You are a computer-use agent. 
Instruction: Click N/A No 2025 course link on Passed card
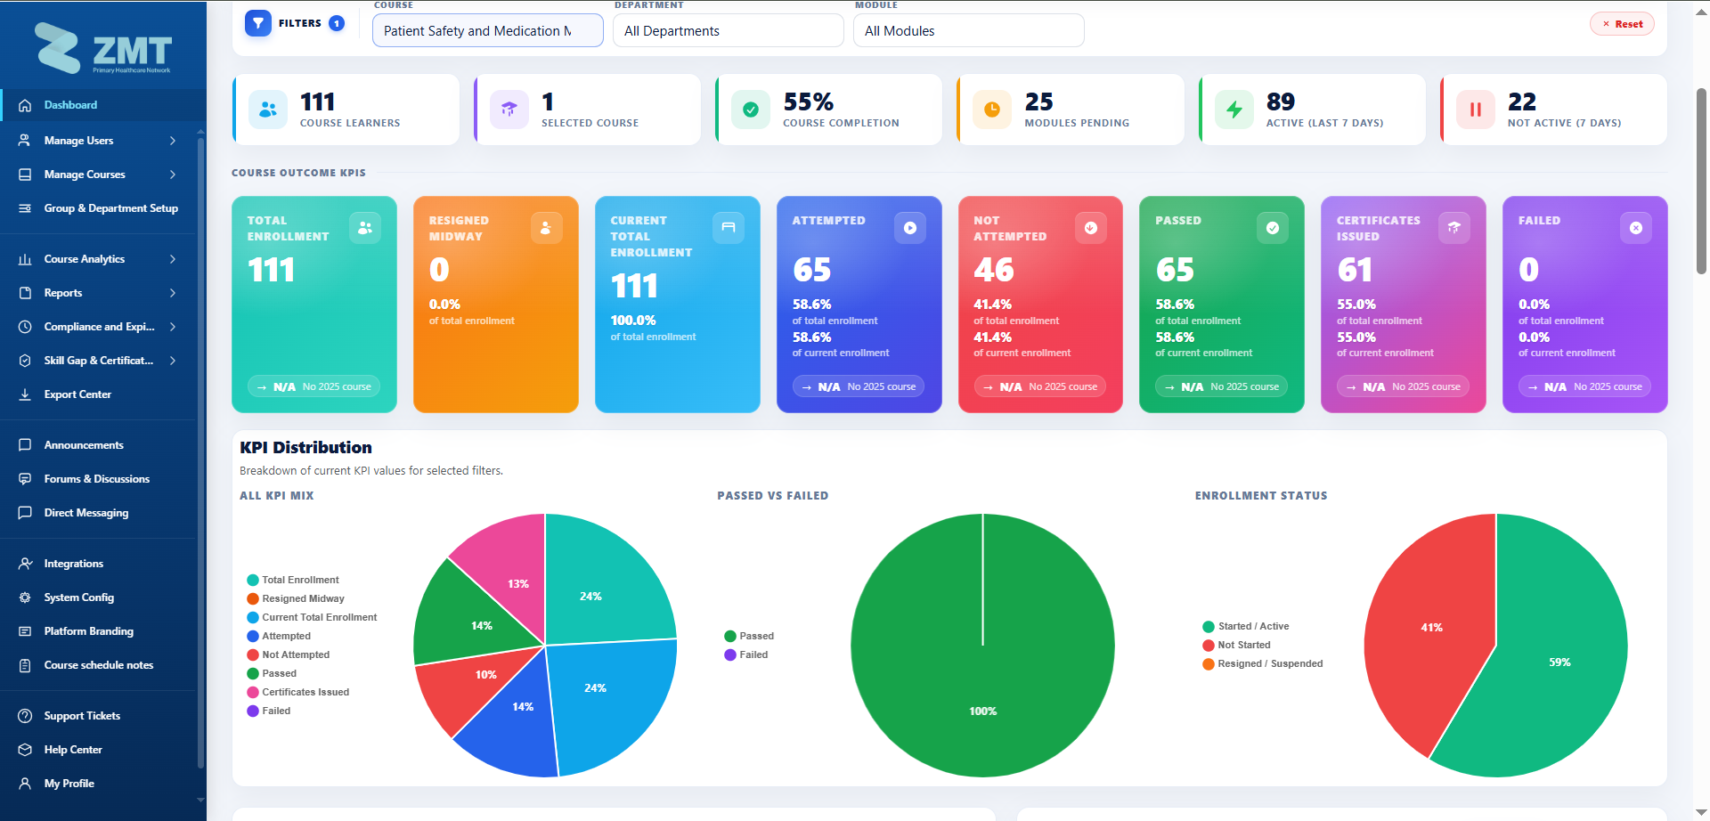[x=1222, y=386]
